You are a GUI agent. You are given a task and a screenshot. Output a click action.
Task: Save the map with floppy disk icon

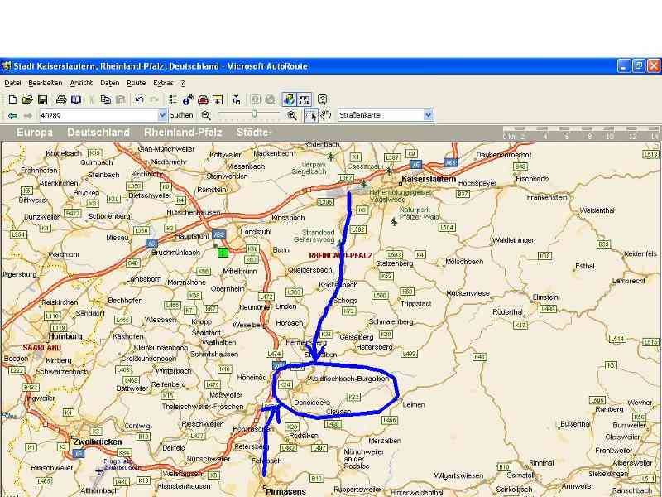click(43, 99)
